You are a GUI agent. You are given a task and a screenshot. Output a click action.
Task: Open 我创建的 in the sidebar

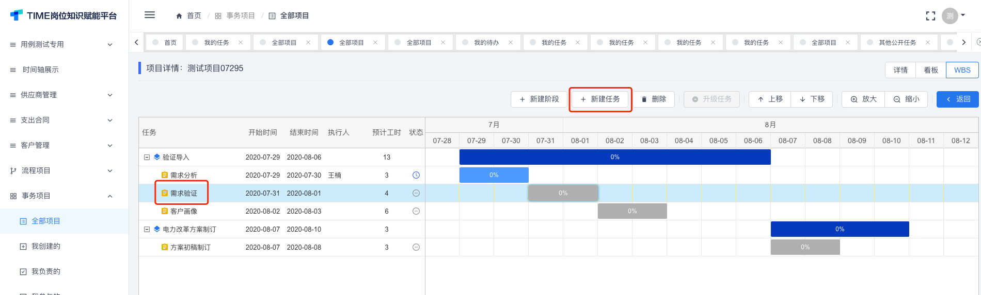click(64, 246)
